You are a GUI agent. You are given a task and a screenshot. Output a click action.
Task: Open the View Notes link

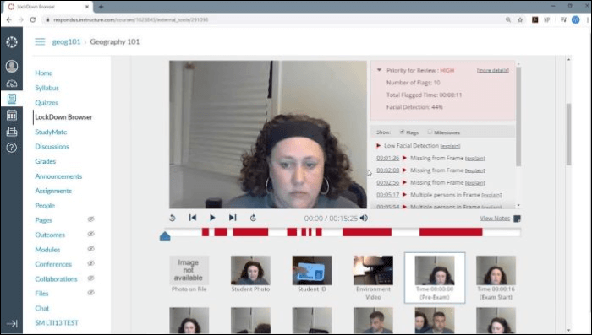pyautogui.click(x=495, y=219)
